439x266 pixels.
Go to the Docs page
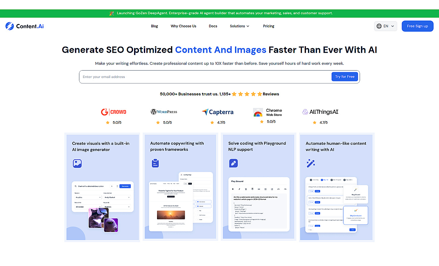(x=213, y=26)
